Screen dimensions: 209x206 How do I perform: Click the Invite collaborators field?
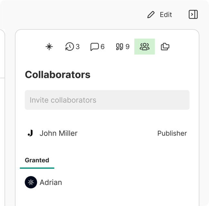[107, 100]
